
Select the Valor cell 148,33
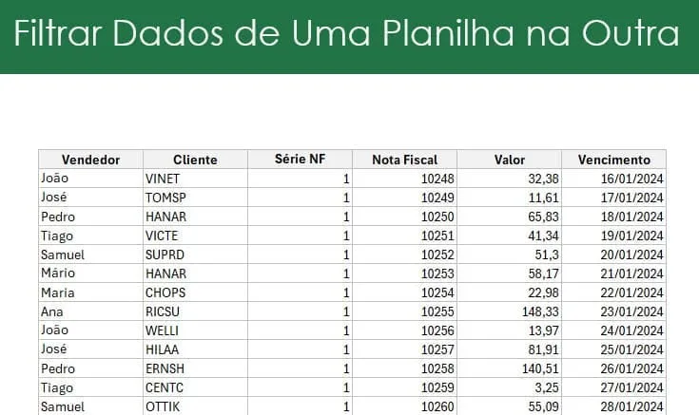[x=510, y=311]
